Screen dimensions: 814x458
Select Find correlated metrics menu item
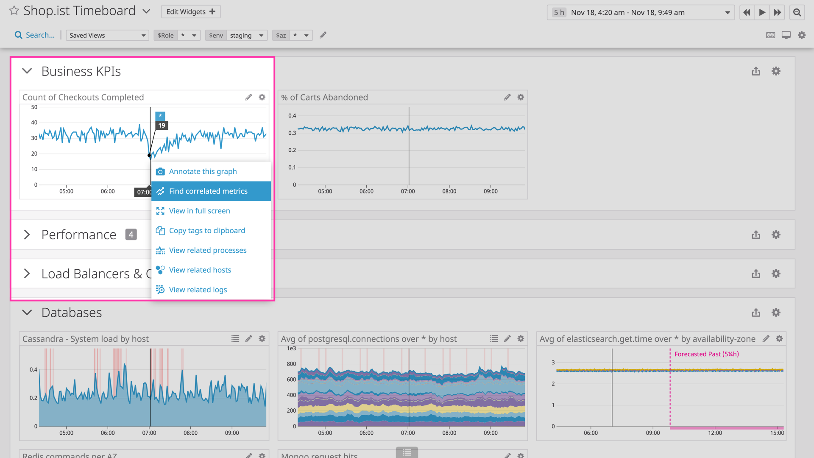point(208,191)
